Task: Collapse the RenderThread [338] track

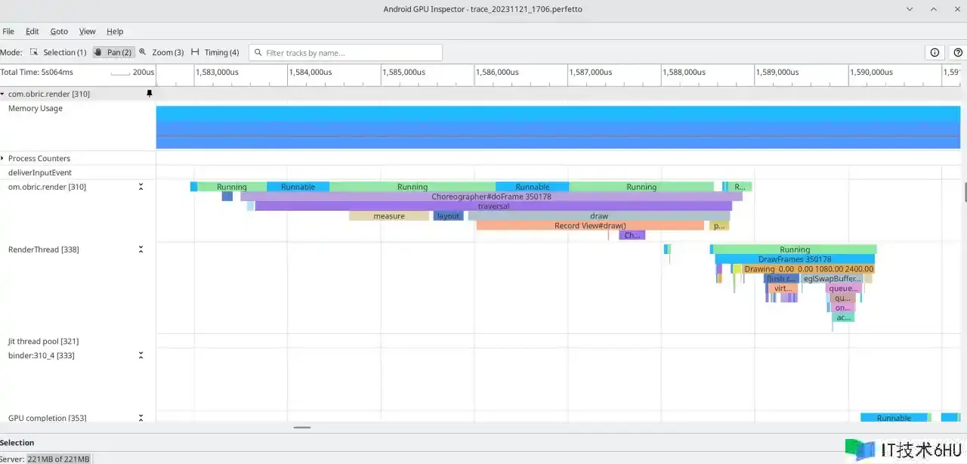Action: pyautogui.click(x=141, y=249)
